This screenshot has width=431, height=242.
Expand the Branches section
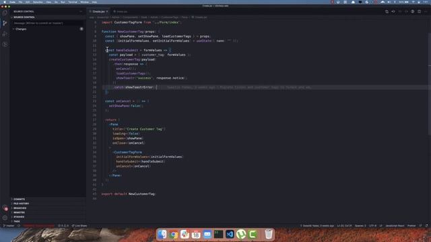coord(20,208)
